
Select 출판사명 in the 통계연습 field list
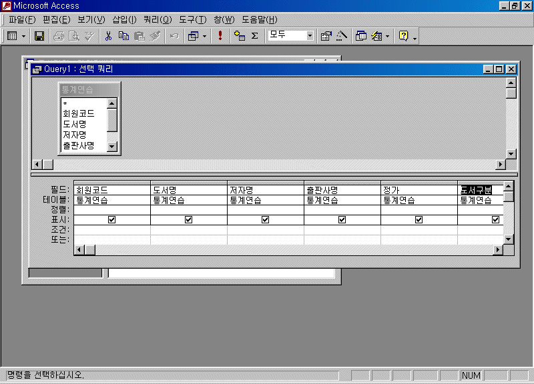tap(84, 145)
